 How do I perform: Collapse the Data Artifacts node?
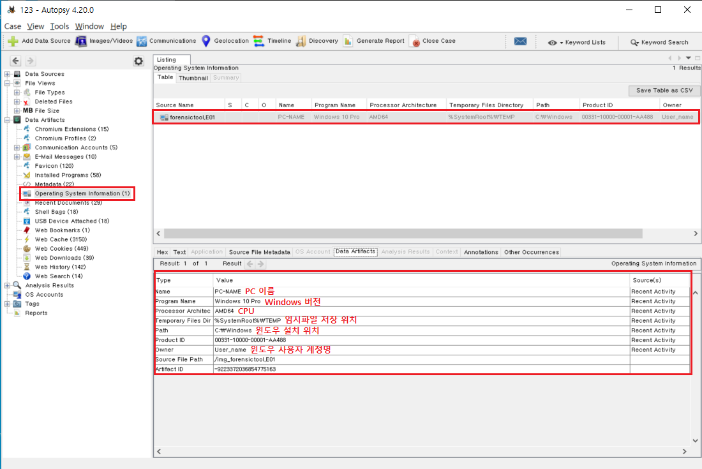(8, 120)
